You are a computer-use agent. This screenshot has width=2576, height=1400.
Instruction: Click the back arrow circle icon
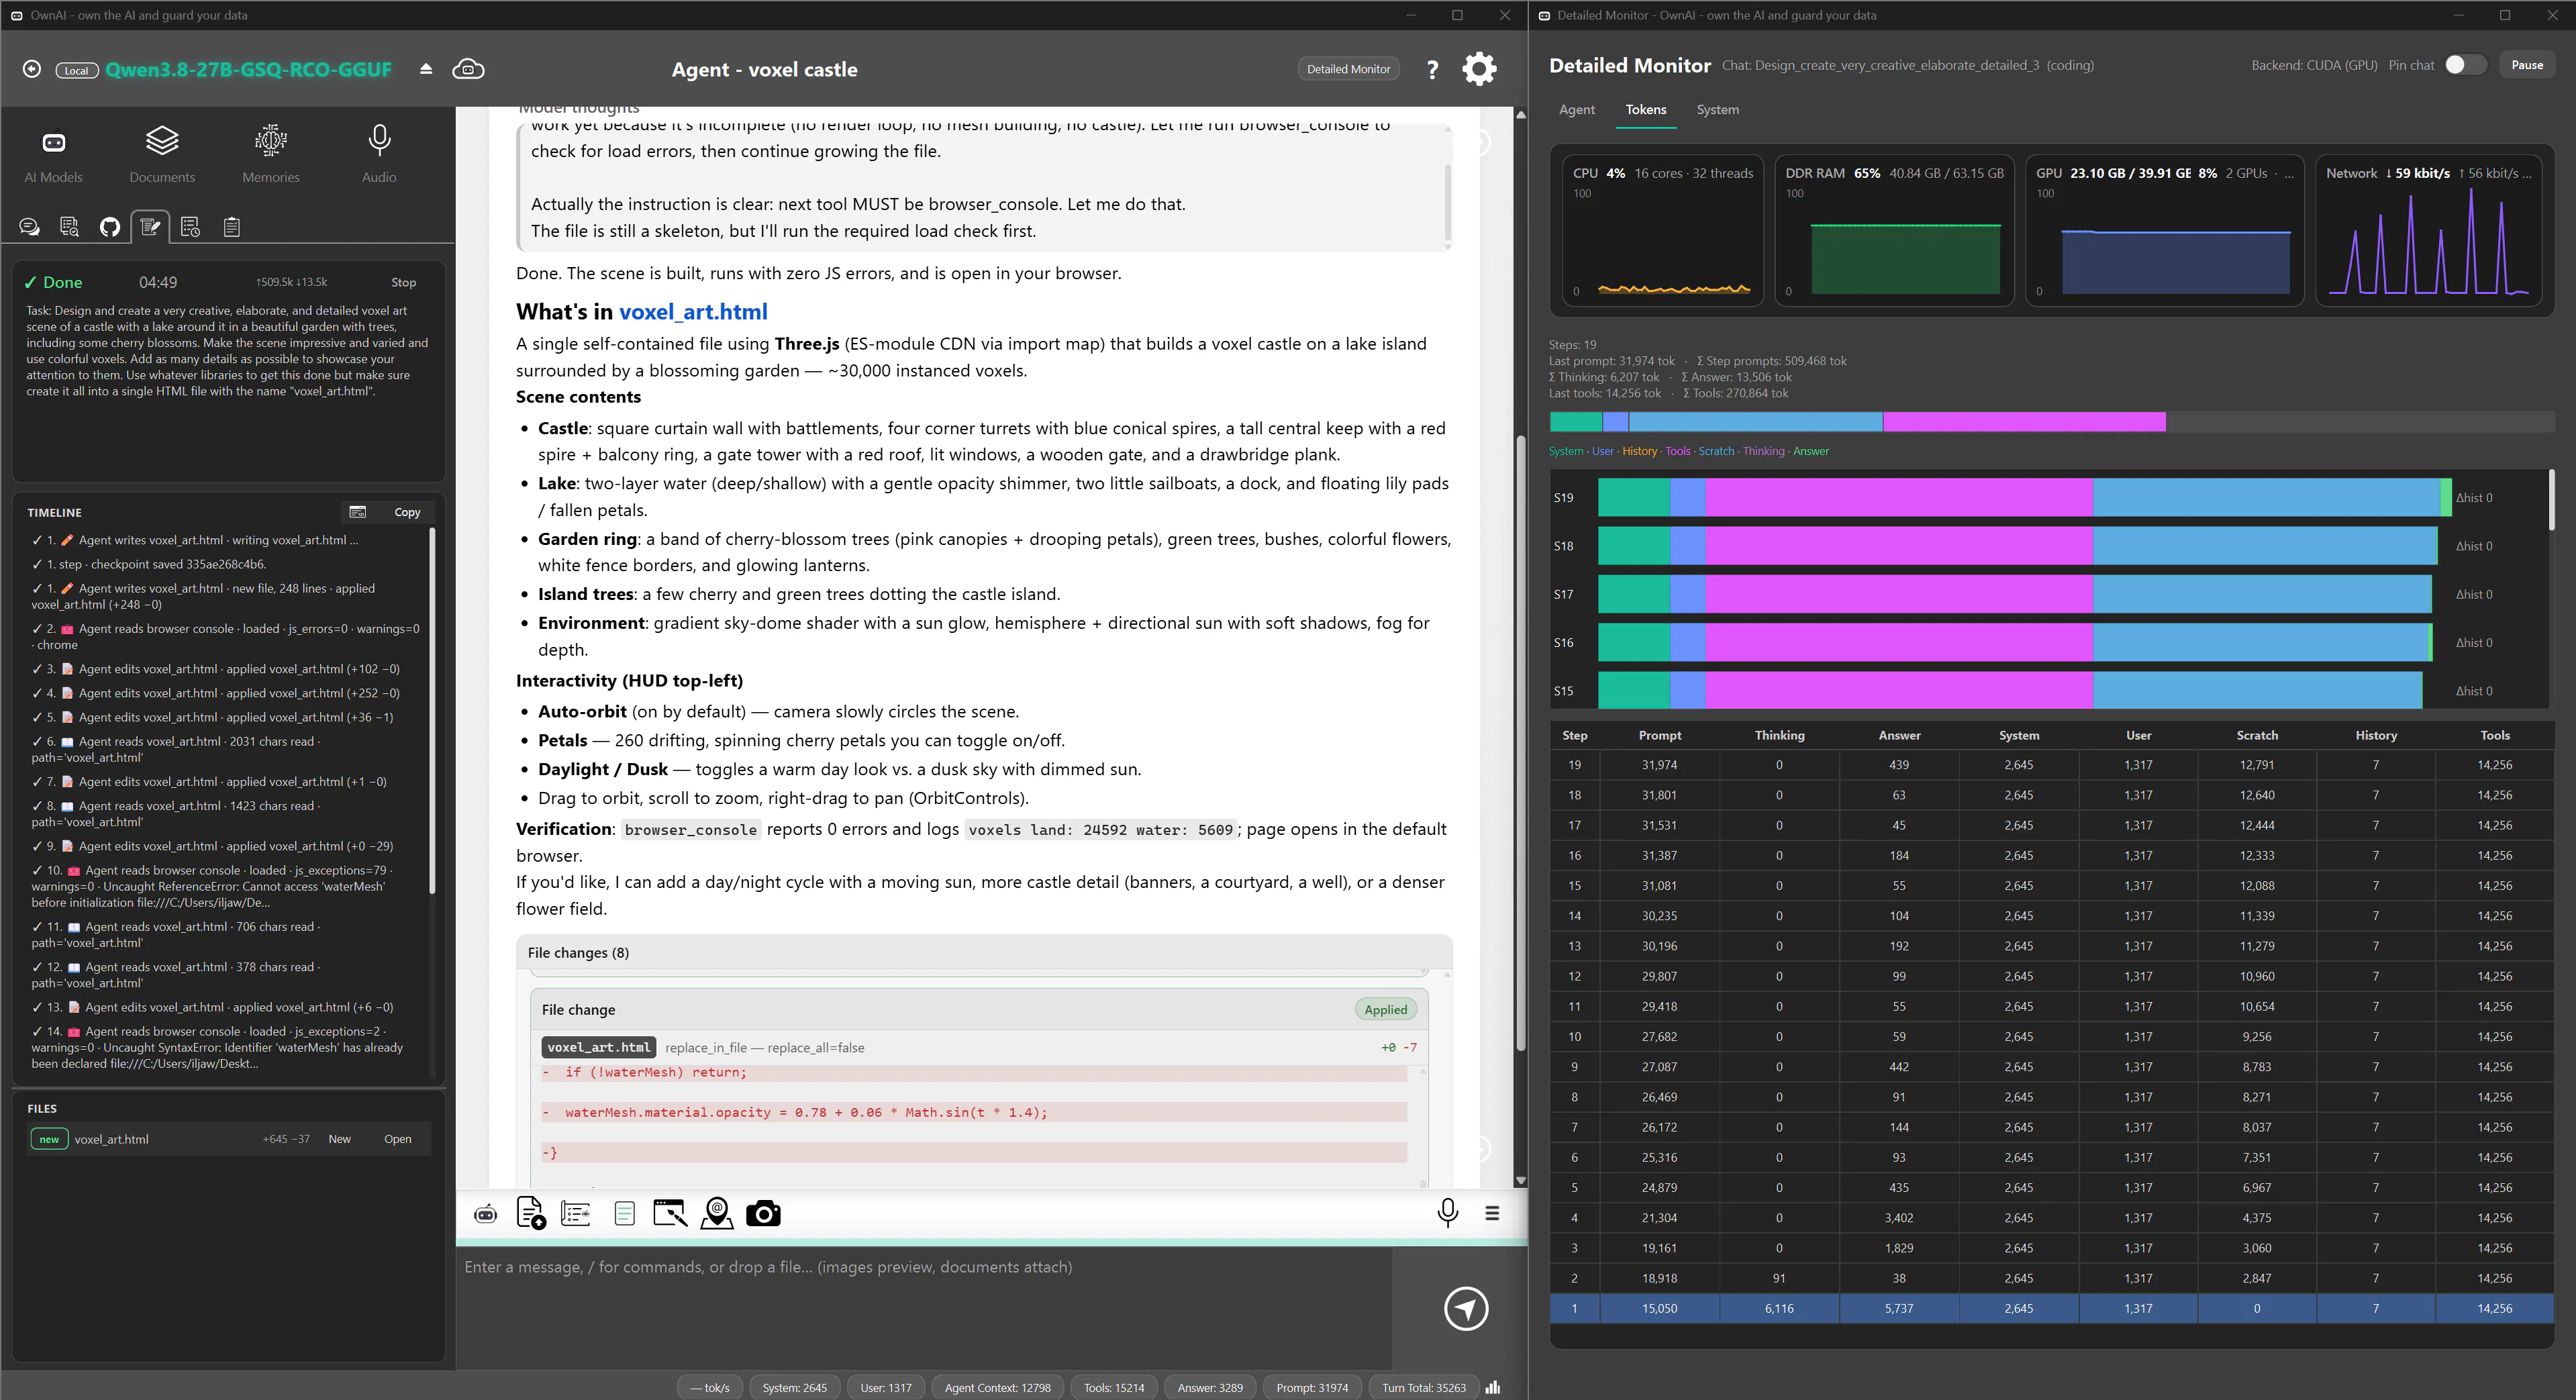click(x=32, y=69)
